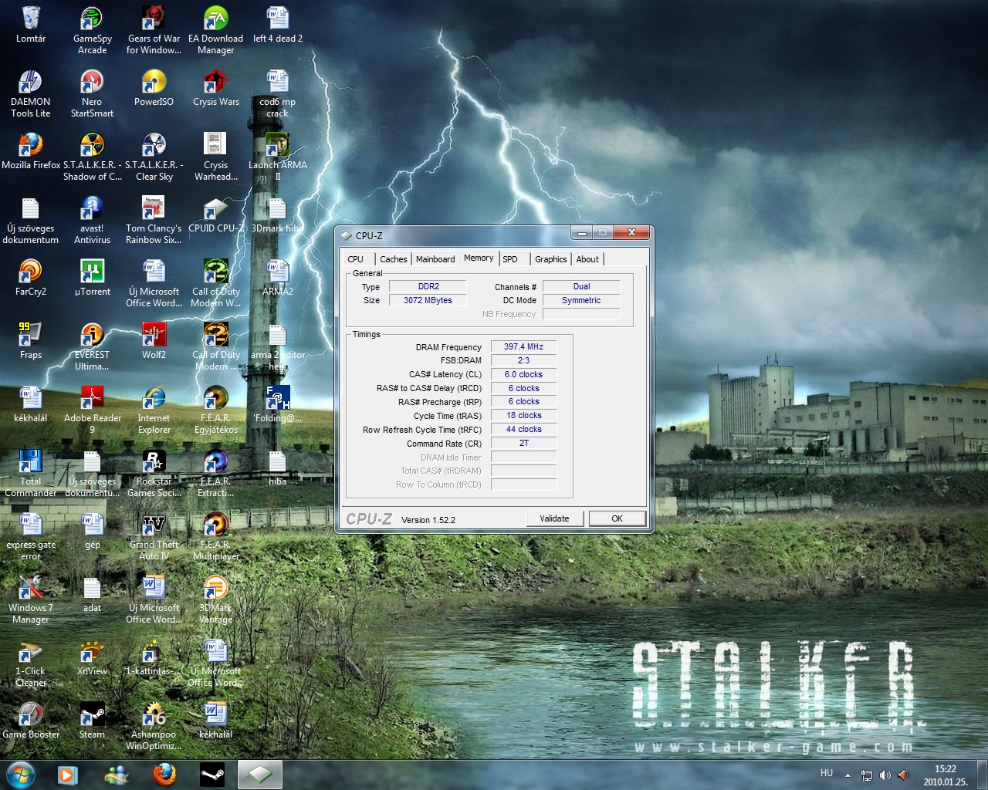
Task: Select the Nero StartSmart icon
Action: (x=92, y=93)
